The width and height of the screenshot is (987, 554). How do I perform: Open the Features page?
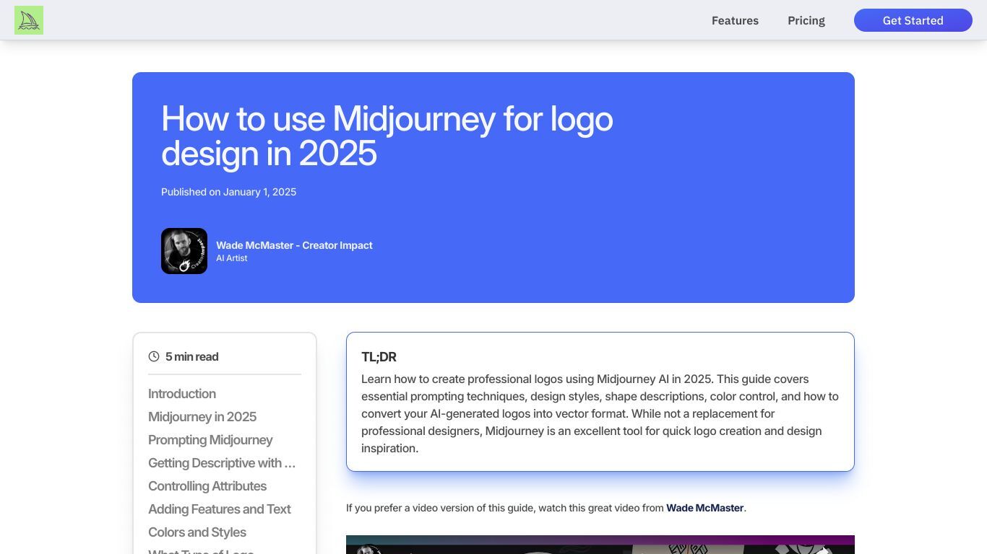tap(735, 20)
